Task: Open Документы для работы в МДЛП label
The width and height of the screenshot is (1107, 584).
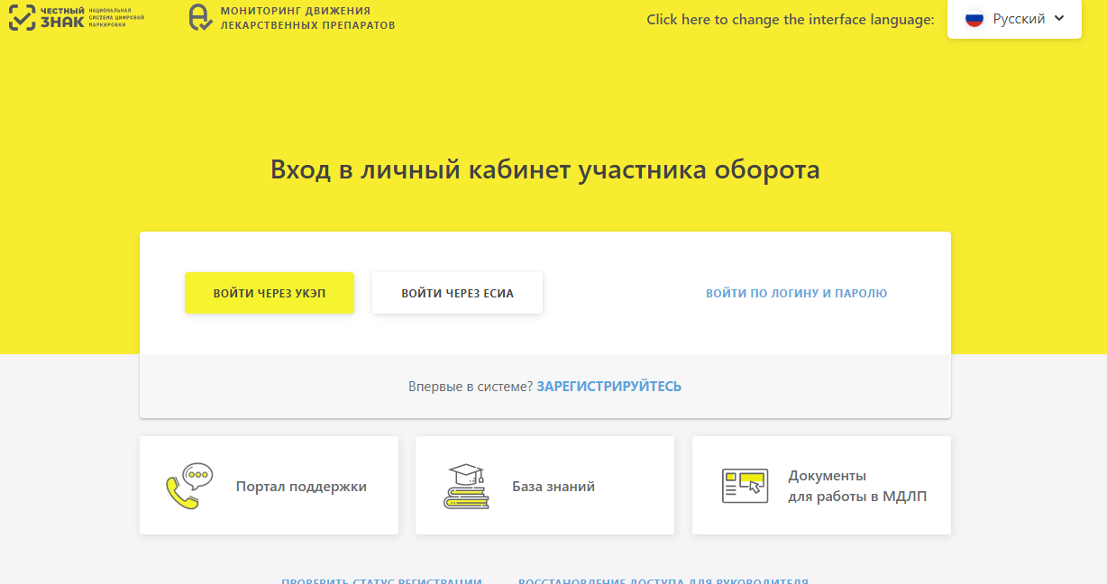Action: click(x=856, y=486)
